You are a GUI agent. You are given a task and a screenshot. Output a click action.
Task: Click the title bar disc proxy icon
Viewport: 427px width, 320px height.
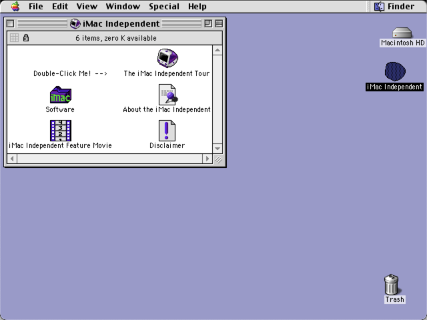pos(75,24)
